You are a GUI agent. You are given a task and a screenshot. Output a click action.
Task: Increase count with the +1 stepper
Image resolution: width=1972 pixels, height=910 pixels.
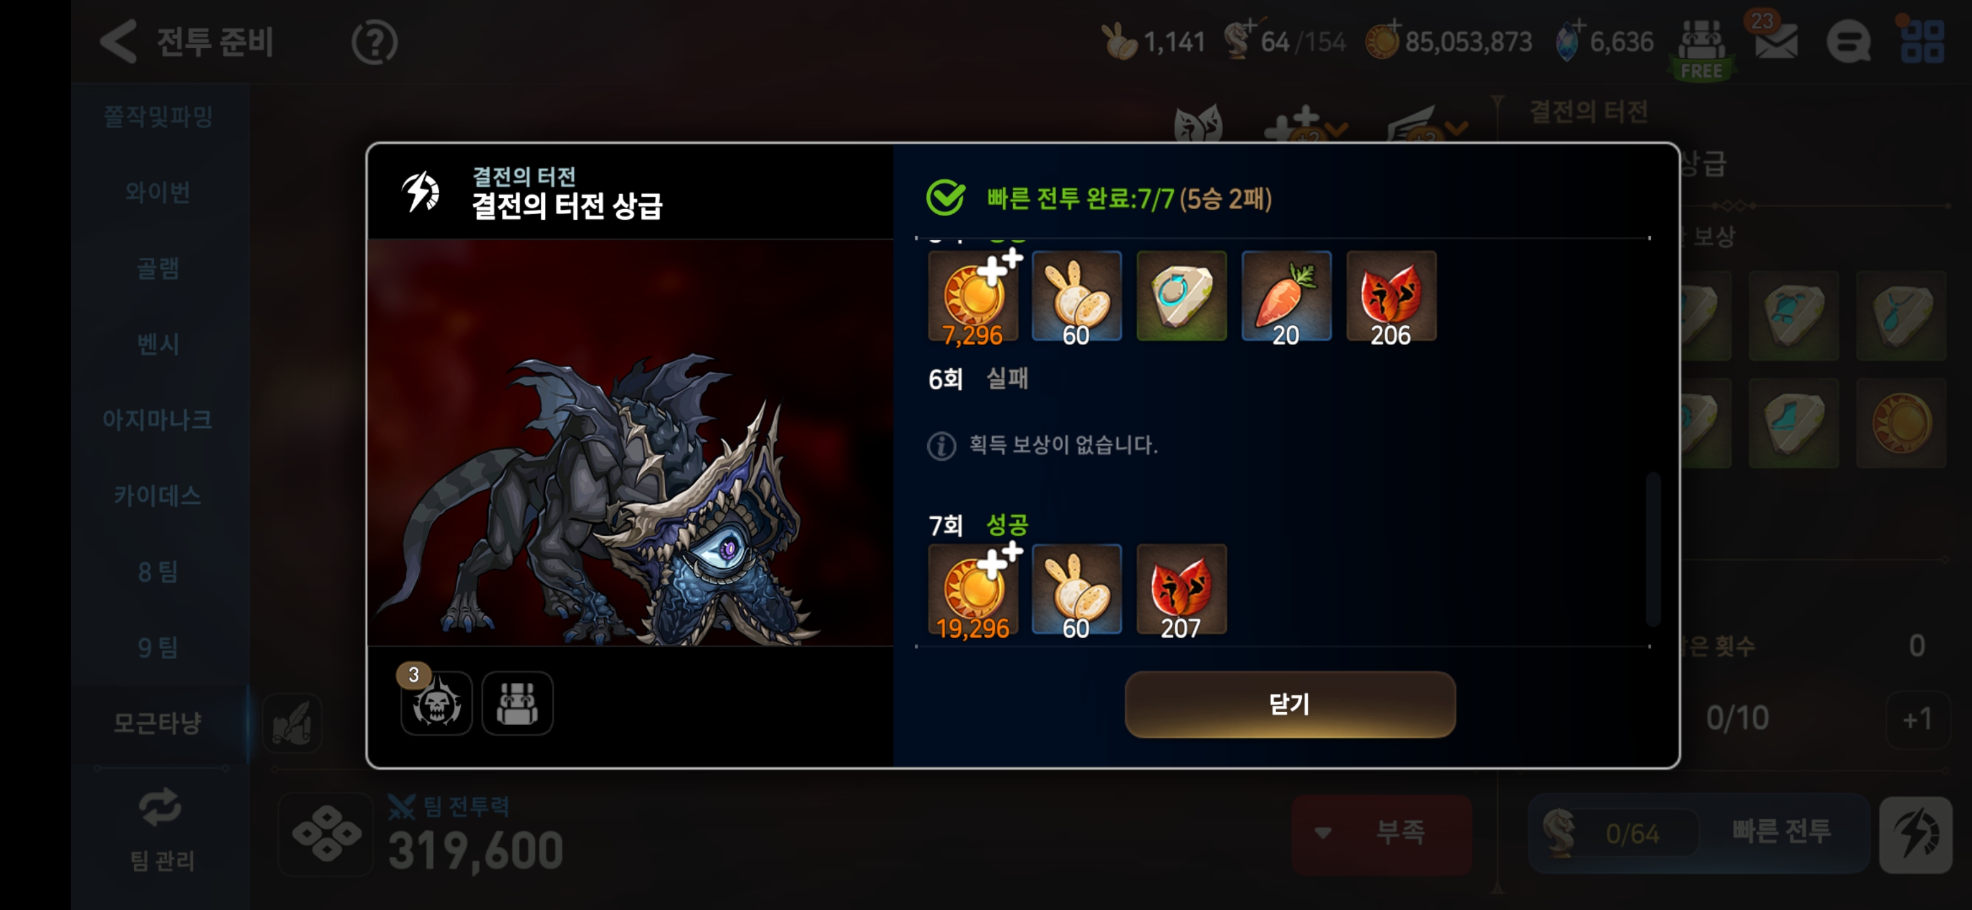click(1918, 719)
